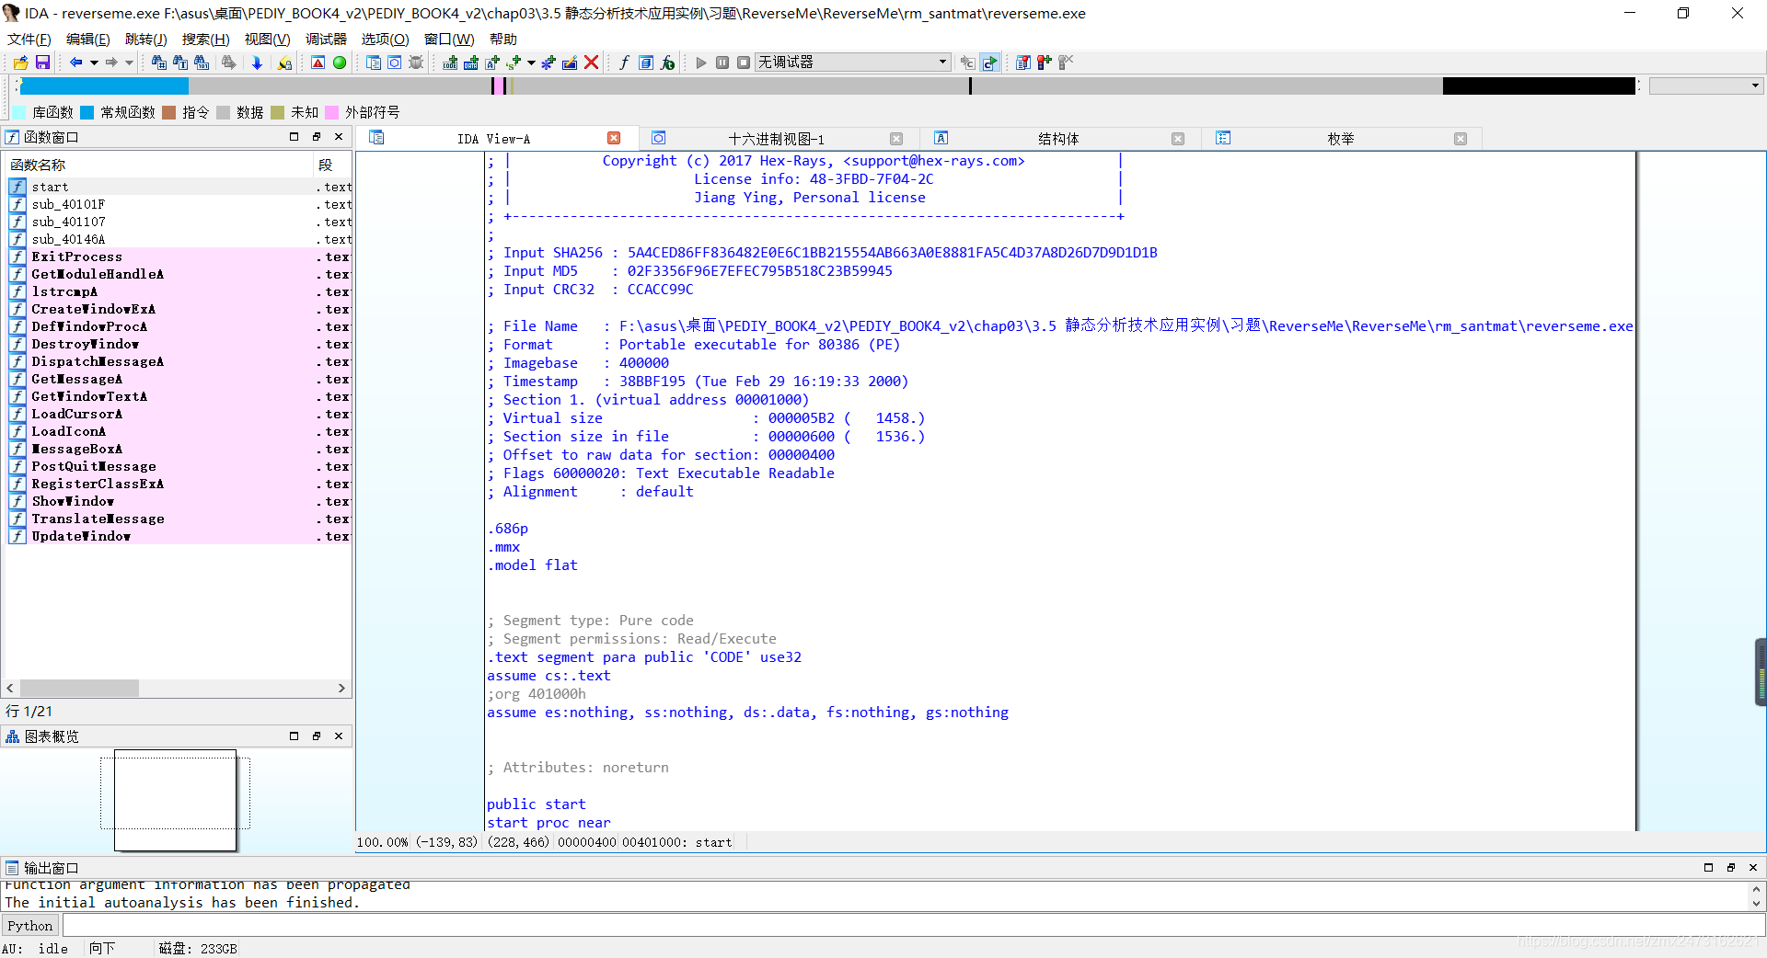Switch to the 结构体 tab
The height and width of the screenshot is (958, 1767).
point(1058,139)
